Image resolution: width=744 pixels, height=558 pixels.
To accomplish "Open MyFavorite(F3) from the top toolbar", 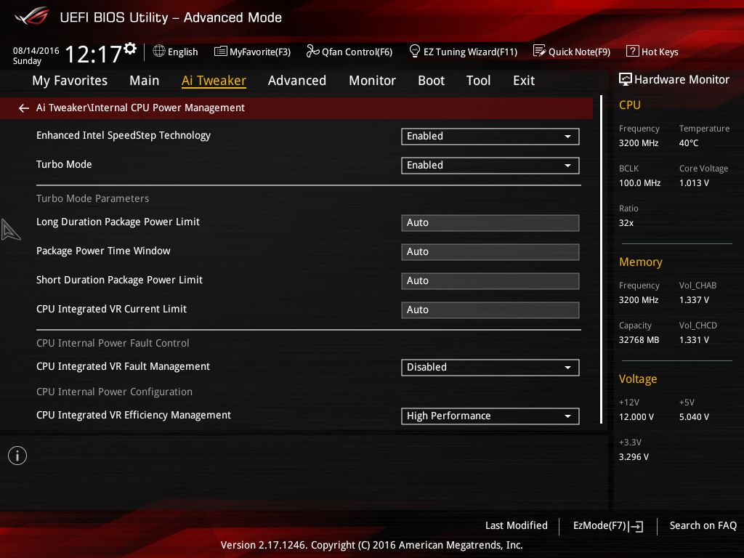I will click(x=252, y=52).
